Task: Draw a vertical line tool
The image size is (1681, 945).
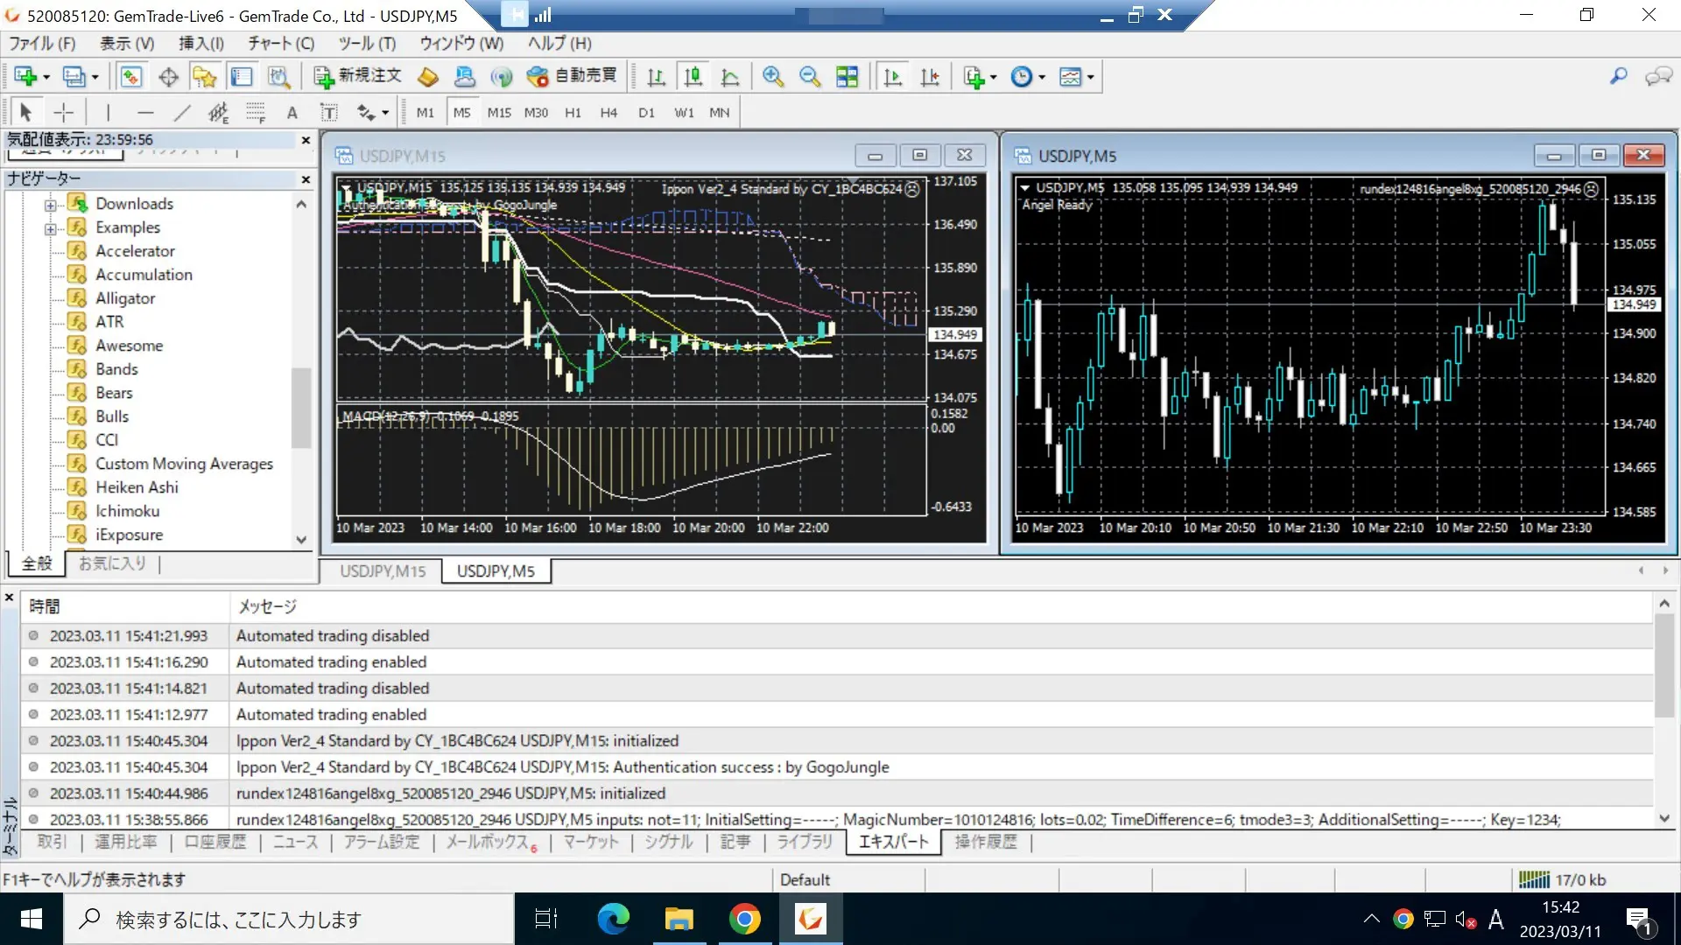Action: [108, 112]
